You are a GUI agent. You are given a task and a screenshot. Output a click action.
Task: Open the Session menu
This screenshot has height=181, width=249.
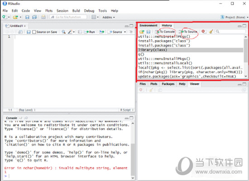tap(62, 11)
